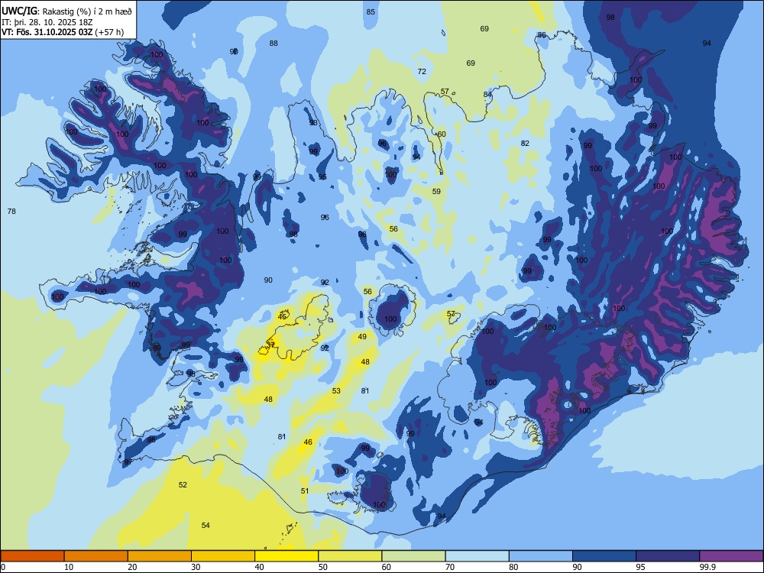Viewport: 764px width, 573px height.
Task: Click the medium blue 90–95 legend swatch
Action: pos(604,556)
